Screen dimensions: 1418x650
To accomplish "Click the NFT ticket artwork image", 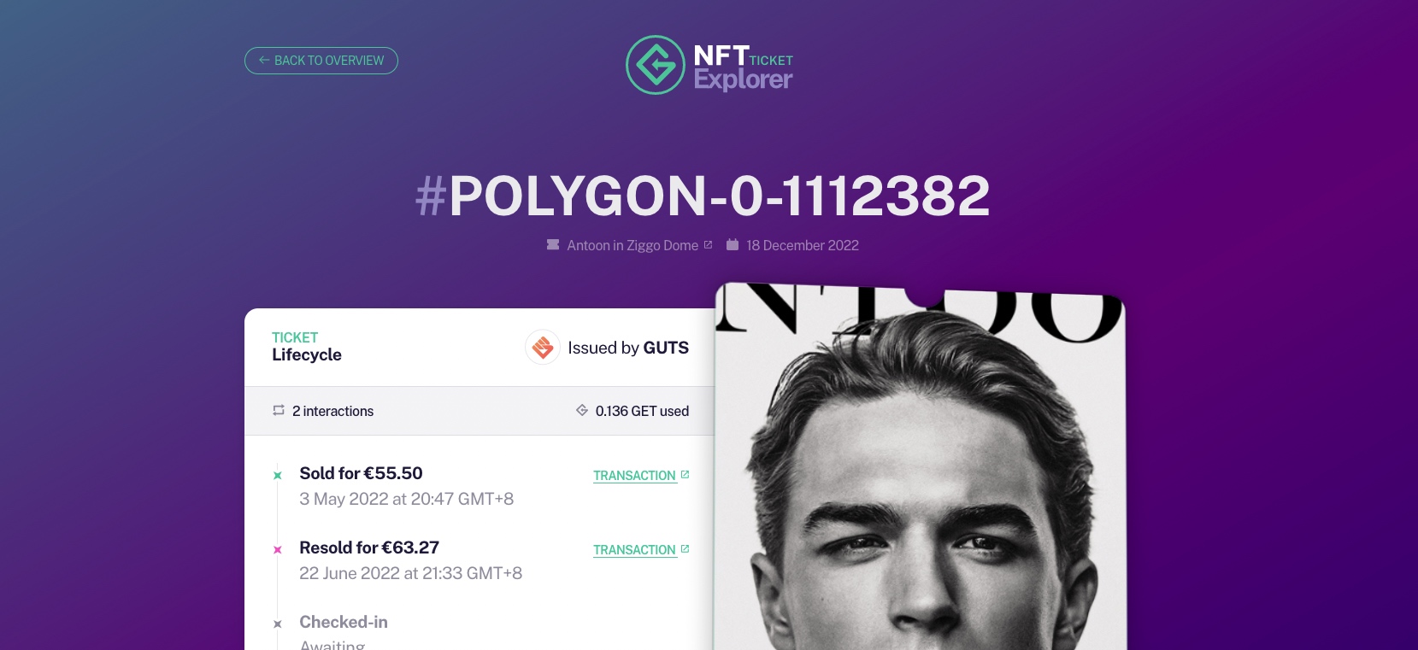I will [921, 466].
